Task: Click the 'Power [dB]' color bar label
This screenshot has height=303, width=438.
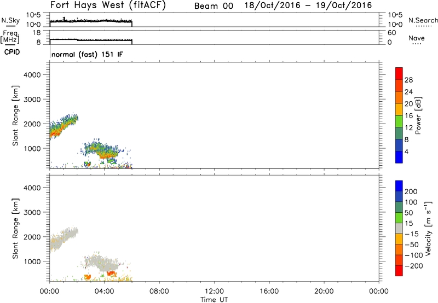Action: point(418,115)
